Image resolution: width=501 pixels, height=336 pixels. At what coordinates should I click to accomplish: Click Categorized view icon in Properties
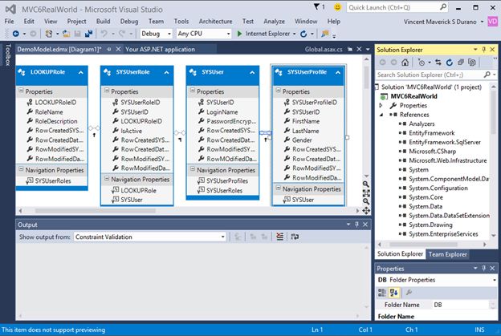382,292
